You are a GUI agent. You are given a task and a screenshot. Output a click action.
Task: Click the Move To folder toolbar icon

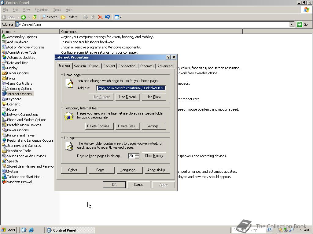pos(86,17)
